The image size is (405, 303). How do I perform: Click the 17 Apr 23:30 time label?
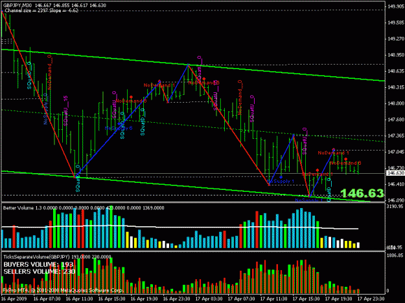point(371,299)
